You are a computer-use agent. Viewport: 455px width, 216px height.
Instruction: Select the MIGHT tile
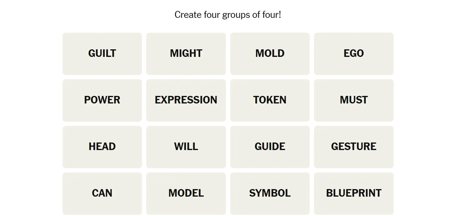point(186,54)
